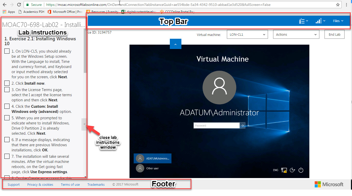Click the scrollbar down arrow in instructions
This screenshot has height=196, width=352.
(85, 177)
